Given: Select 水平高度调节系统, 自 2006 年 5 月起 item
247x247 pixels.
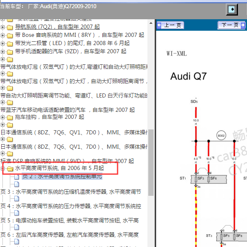Looking at the screenshot, I should 59,168.
